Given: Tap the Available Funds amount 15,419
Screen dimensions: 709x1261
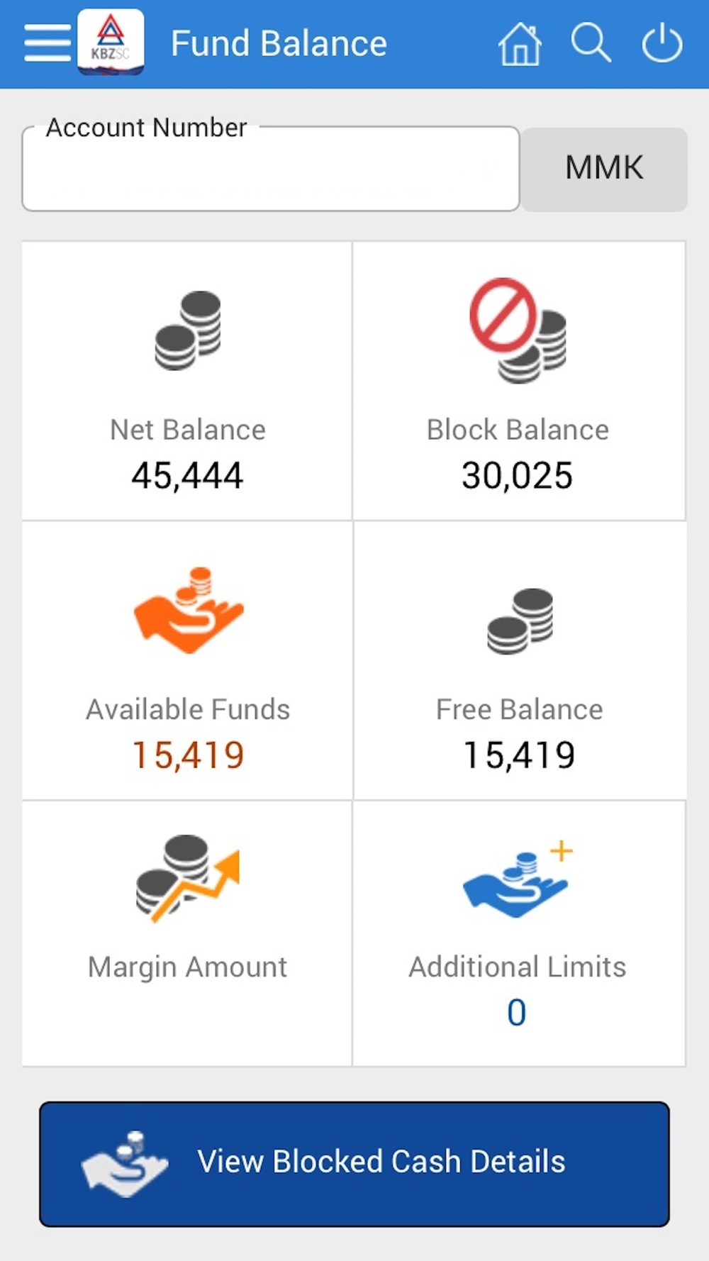Looking at the screenshot, I should pos(189,755).
